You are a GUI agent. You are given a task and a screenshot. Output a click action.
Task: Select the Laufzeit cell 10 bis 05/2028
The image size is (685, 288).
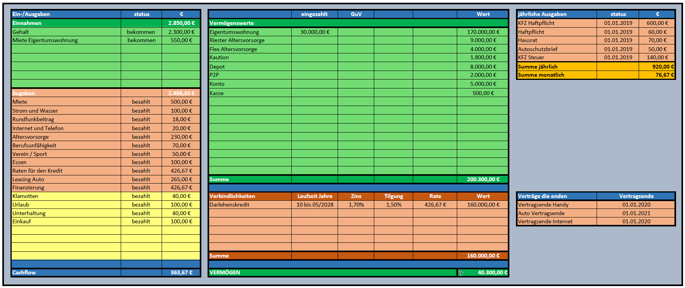(315, 205)
